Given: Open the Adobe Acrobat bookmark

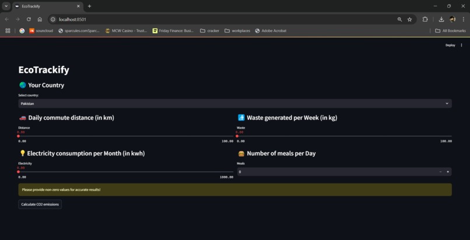Looking at the screenshot, I should (x=271, y=30).
